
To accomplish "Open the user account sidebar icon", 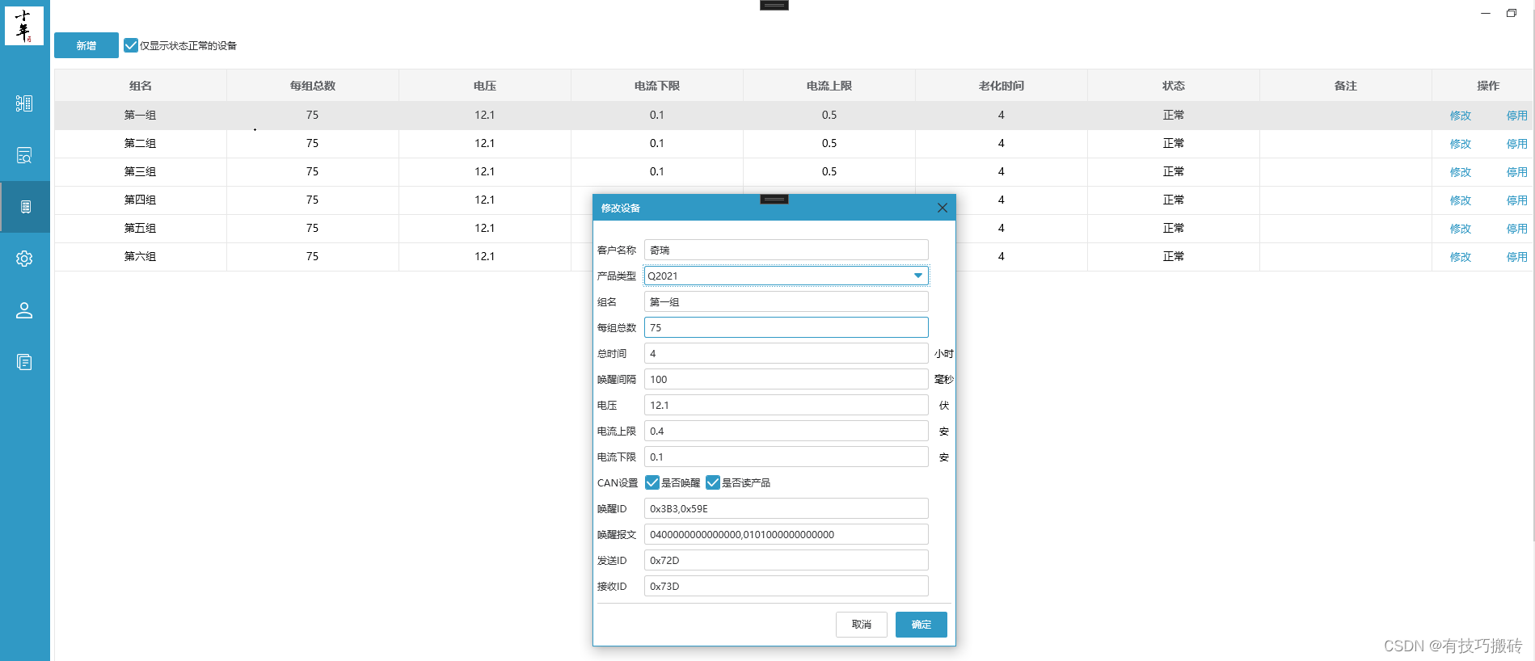I will click(x=24, y=310).
